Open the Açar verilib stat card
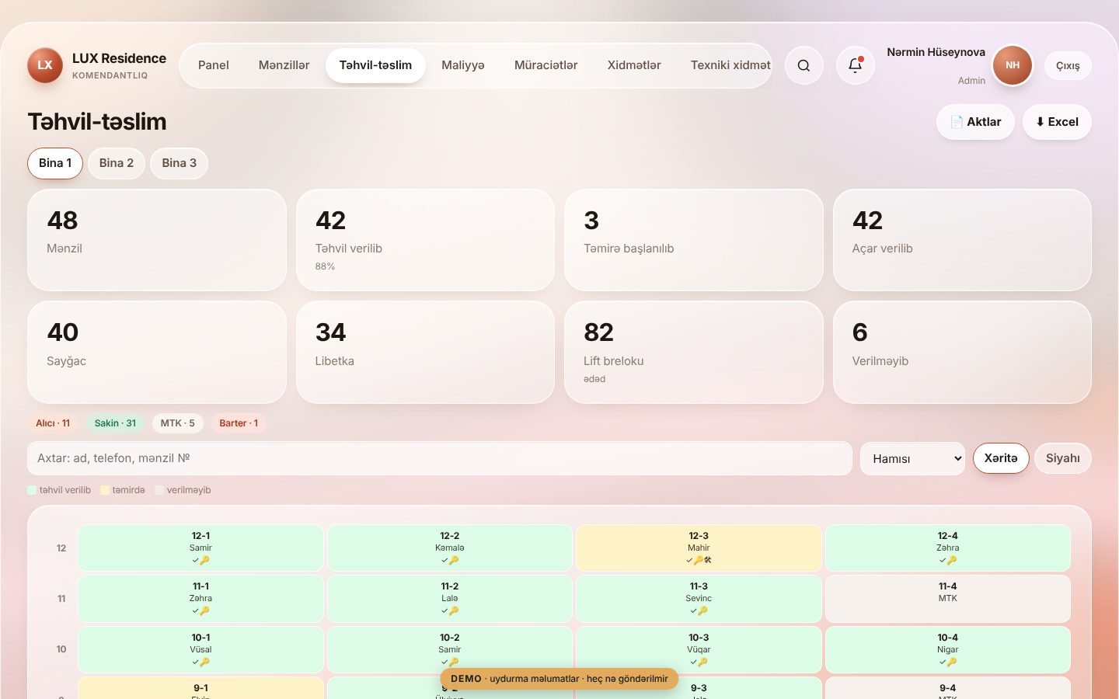This screenshot has height=699, width=1119. 962,240
